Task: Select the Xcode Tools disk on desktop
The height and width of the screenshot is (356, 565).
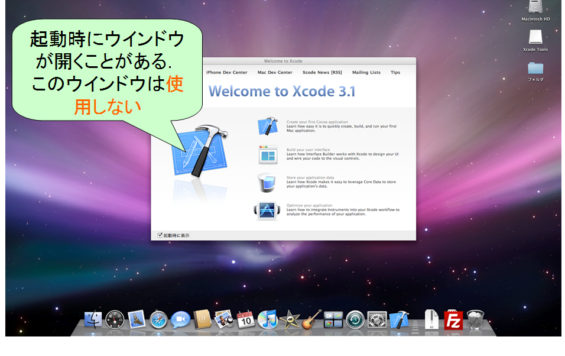Action: [535, 39]
